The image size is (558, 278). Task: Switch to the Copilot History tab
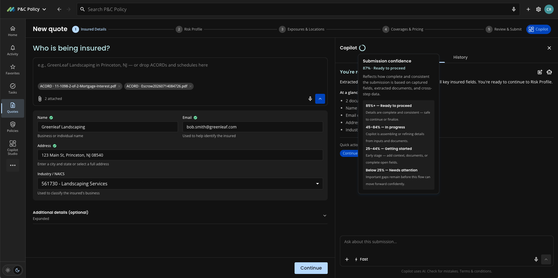460,57
